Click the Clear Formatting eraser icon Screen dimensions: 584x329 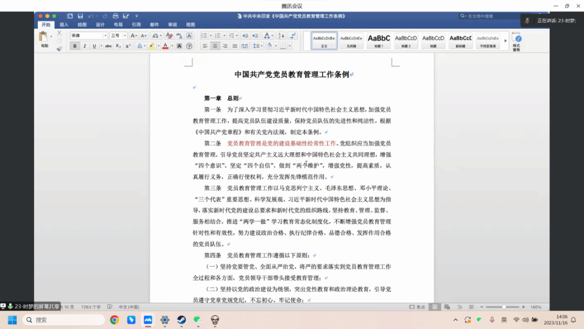pos(169,36)
